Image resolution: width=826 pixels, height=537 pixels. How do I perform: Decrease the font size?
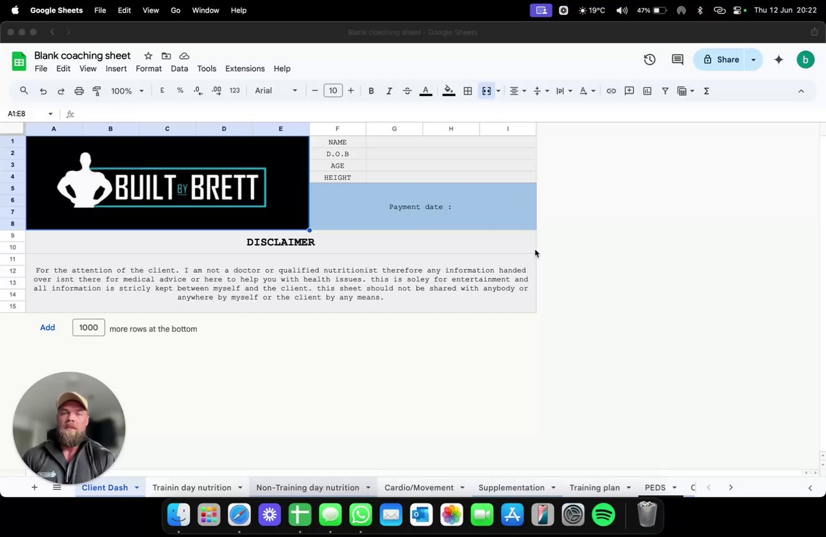315,91
